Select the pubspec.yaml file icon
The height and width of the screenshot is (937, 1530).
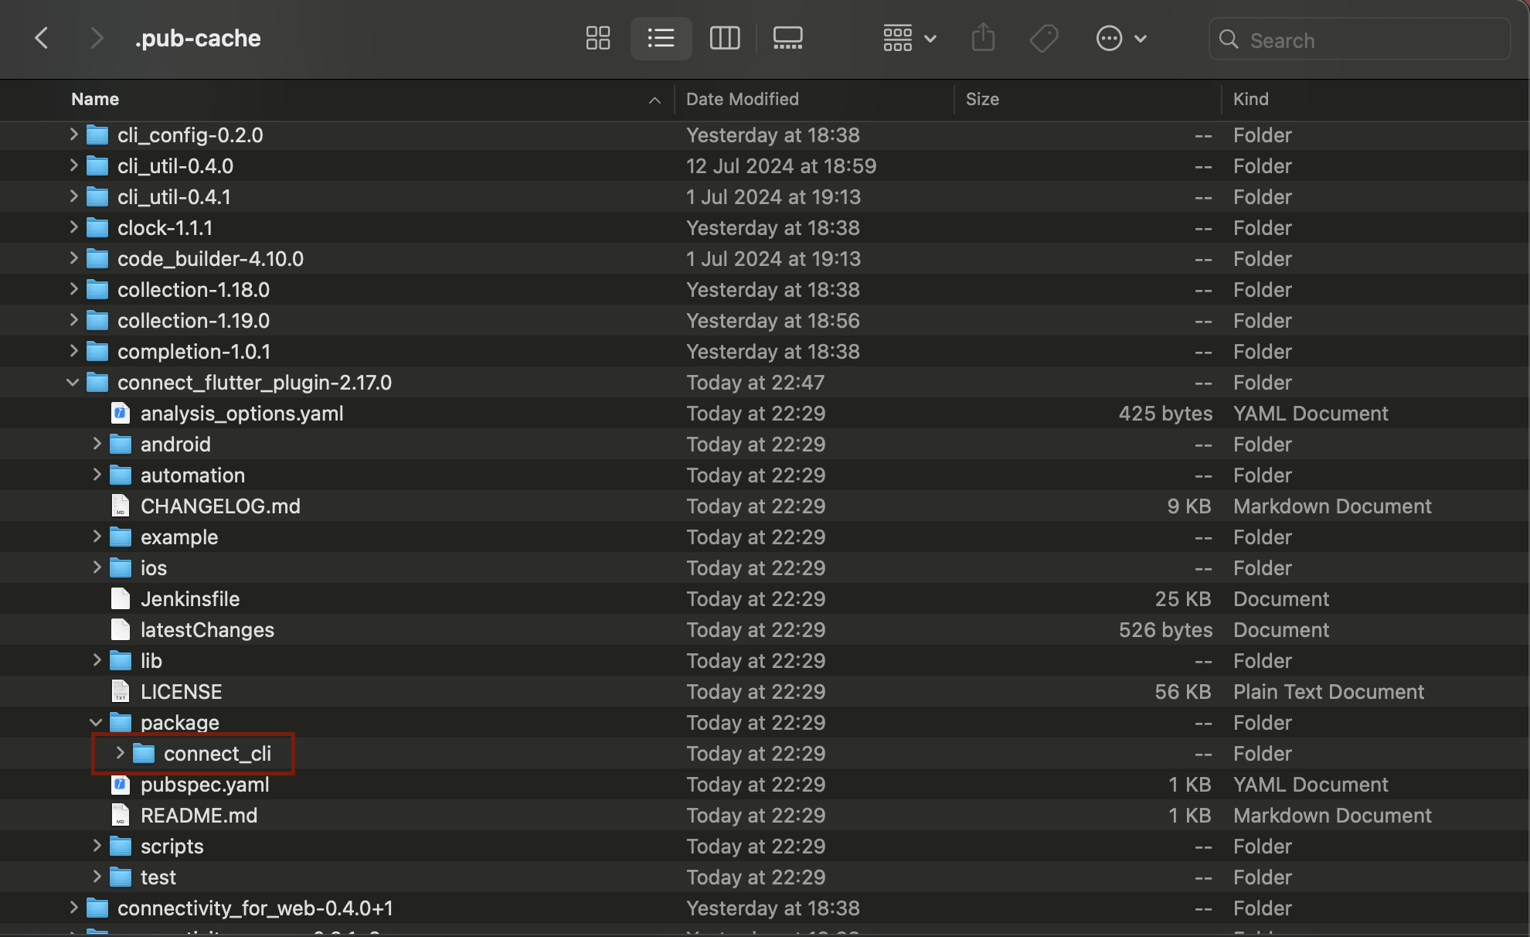point(120,784)
